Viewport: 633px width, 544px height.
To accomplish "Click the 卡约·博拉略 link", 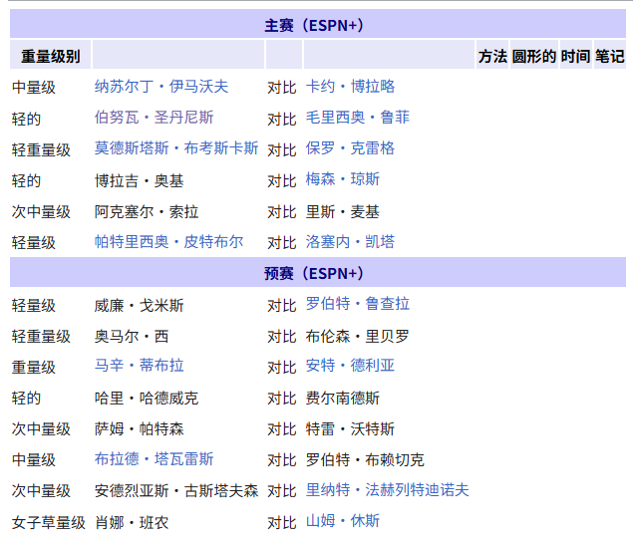I will (350, 87).
